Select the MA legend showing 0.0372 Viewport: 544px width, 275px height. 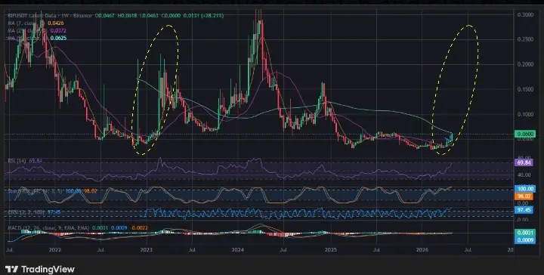37,31
